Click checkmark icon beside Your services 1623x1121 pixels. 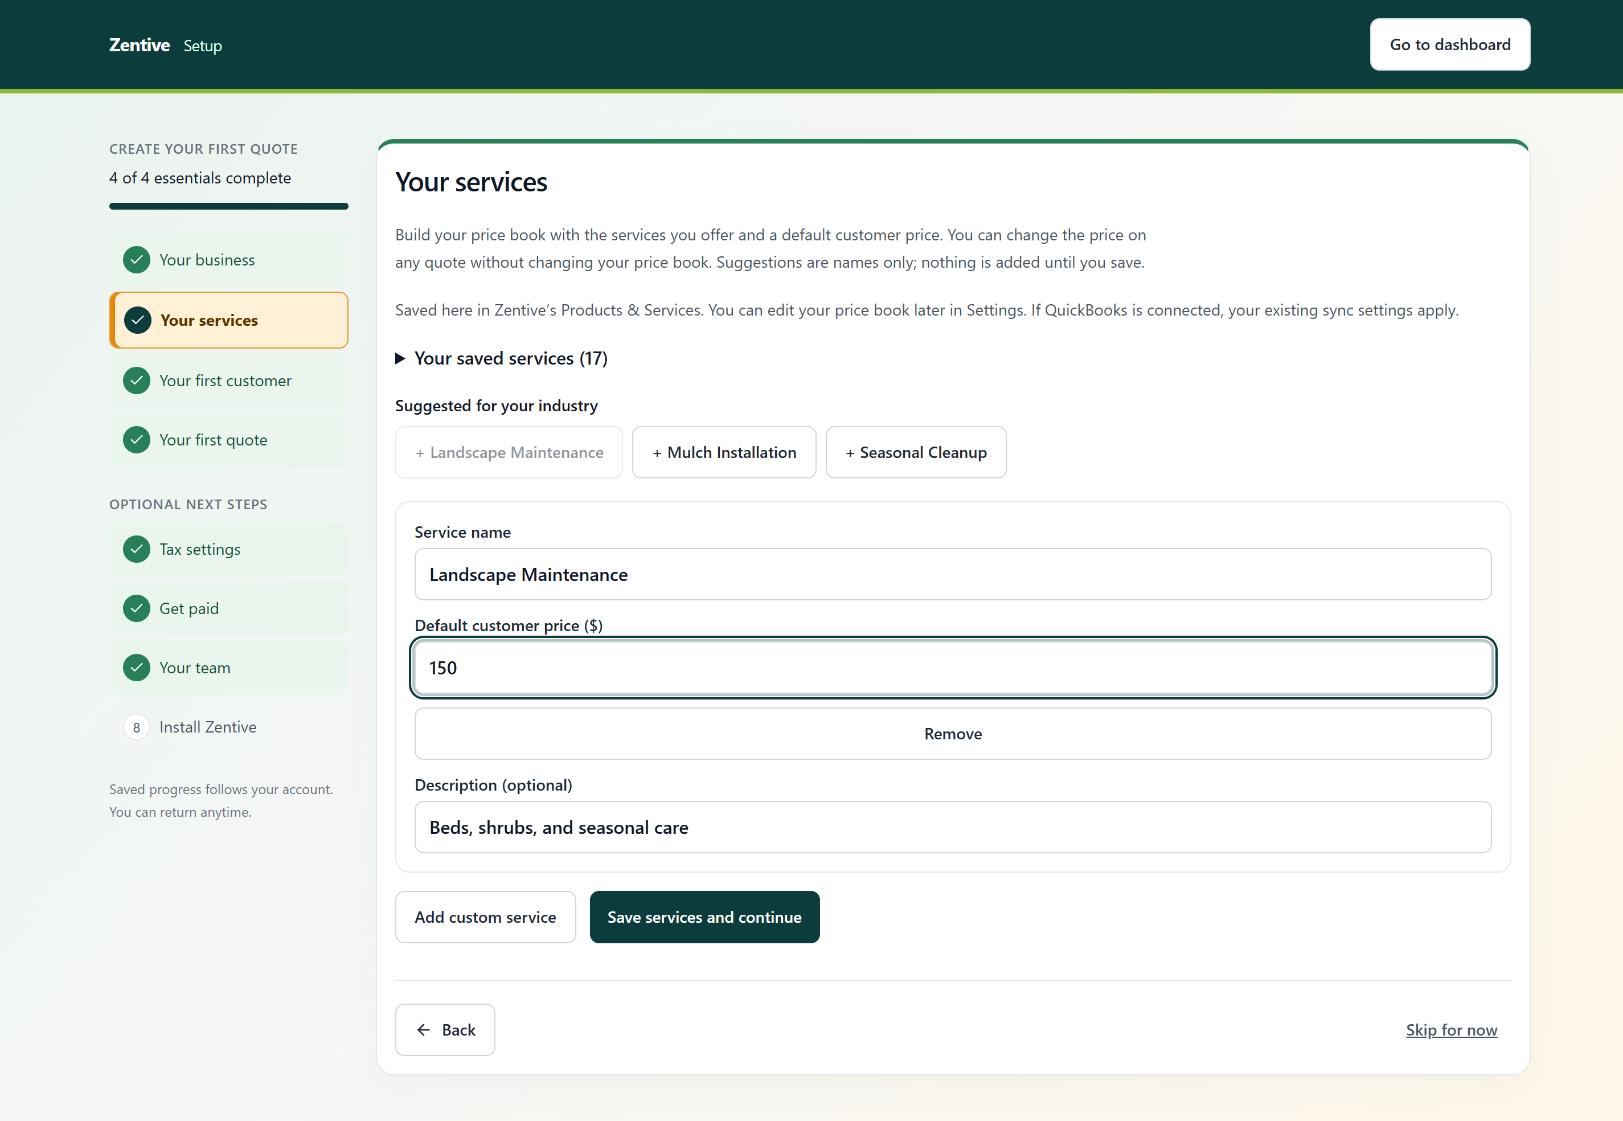click(138, 320)
